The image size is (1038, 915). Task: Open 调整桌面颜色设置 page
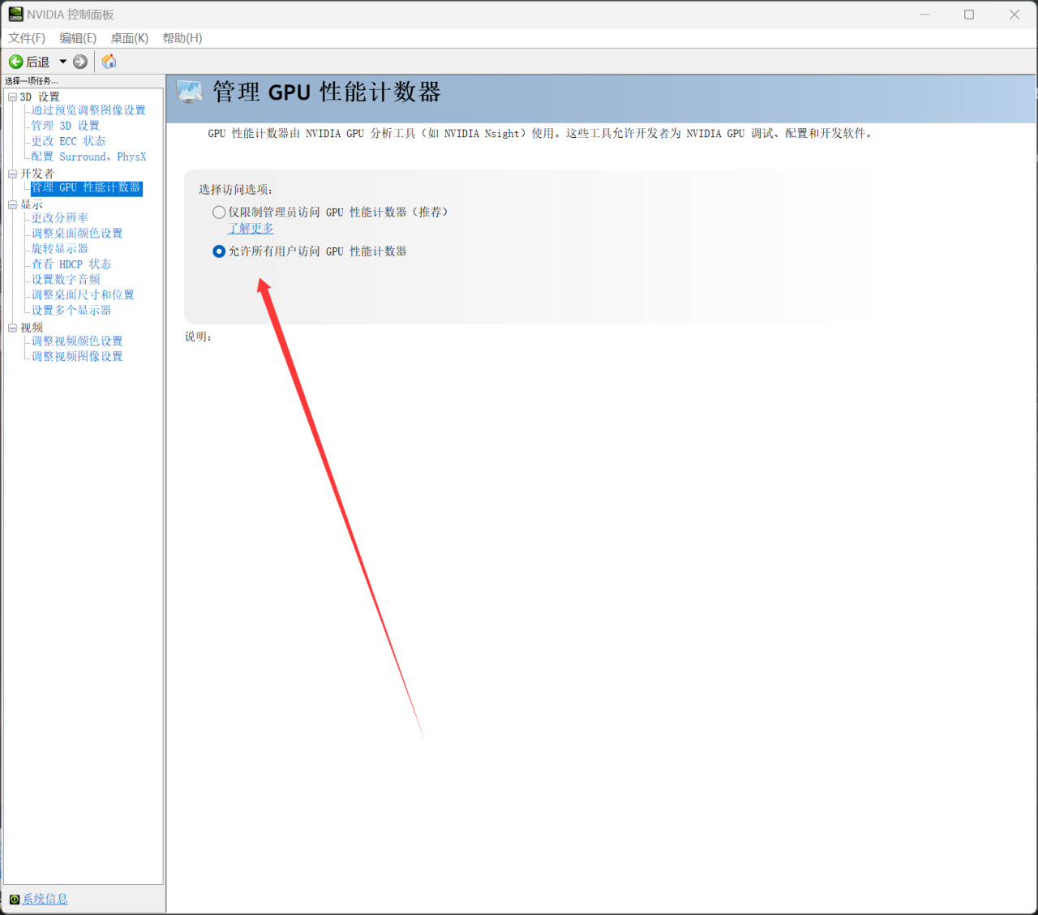(77, 234)
